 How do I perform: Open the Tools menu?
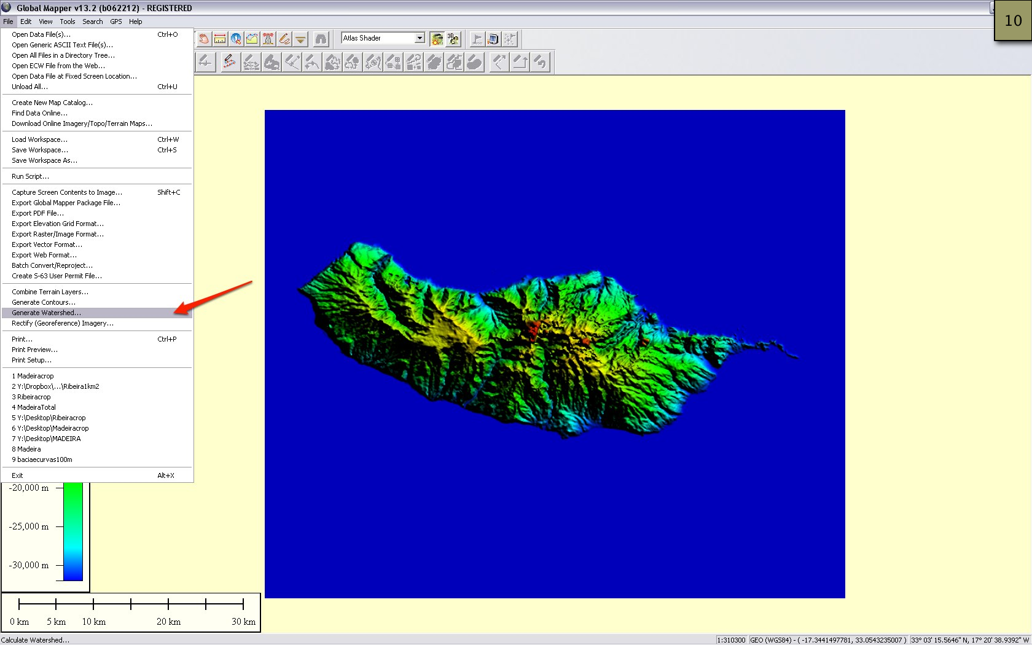[68, 21]
